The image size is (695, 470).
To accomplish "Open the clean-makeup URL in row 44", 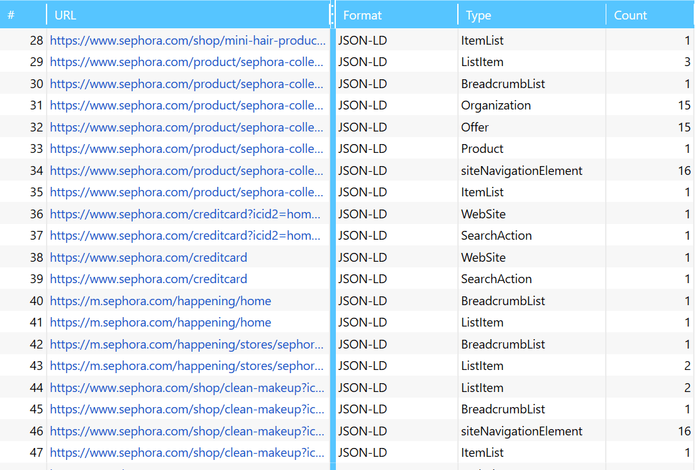I will click(x=187, y=388).
